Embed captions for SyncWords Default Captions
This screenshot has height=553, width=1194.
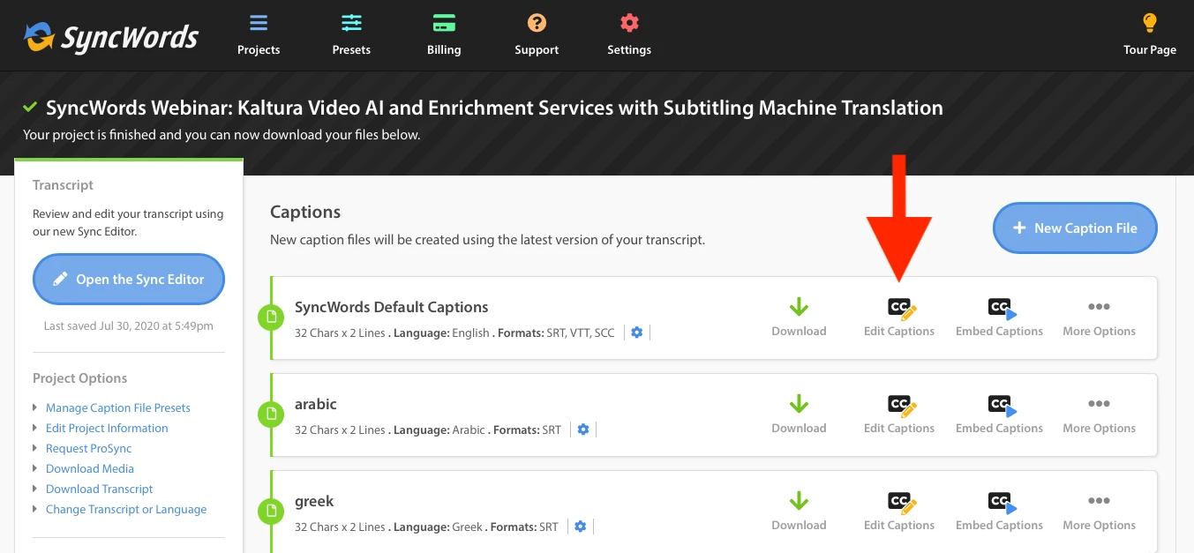click(x=999, y=318)
